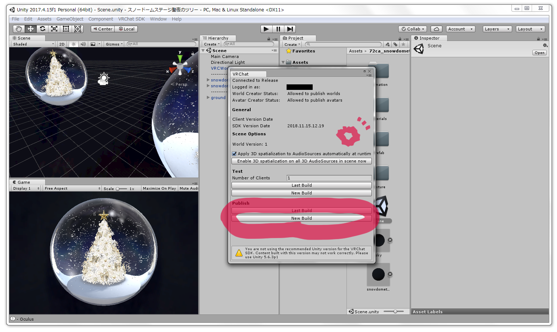Collapse the Assets folder tree
Viewport: 557px width, 332px height.
283,62
